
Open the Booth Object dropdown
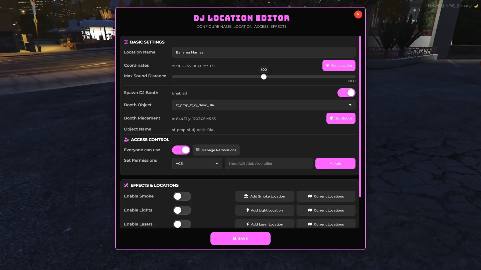(x=264, y=105)
